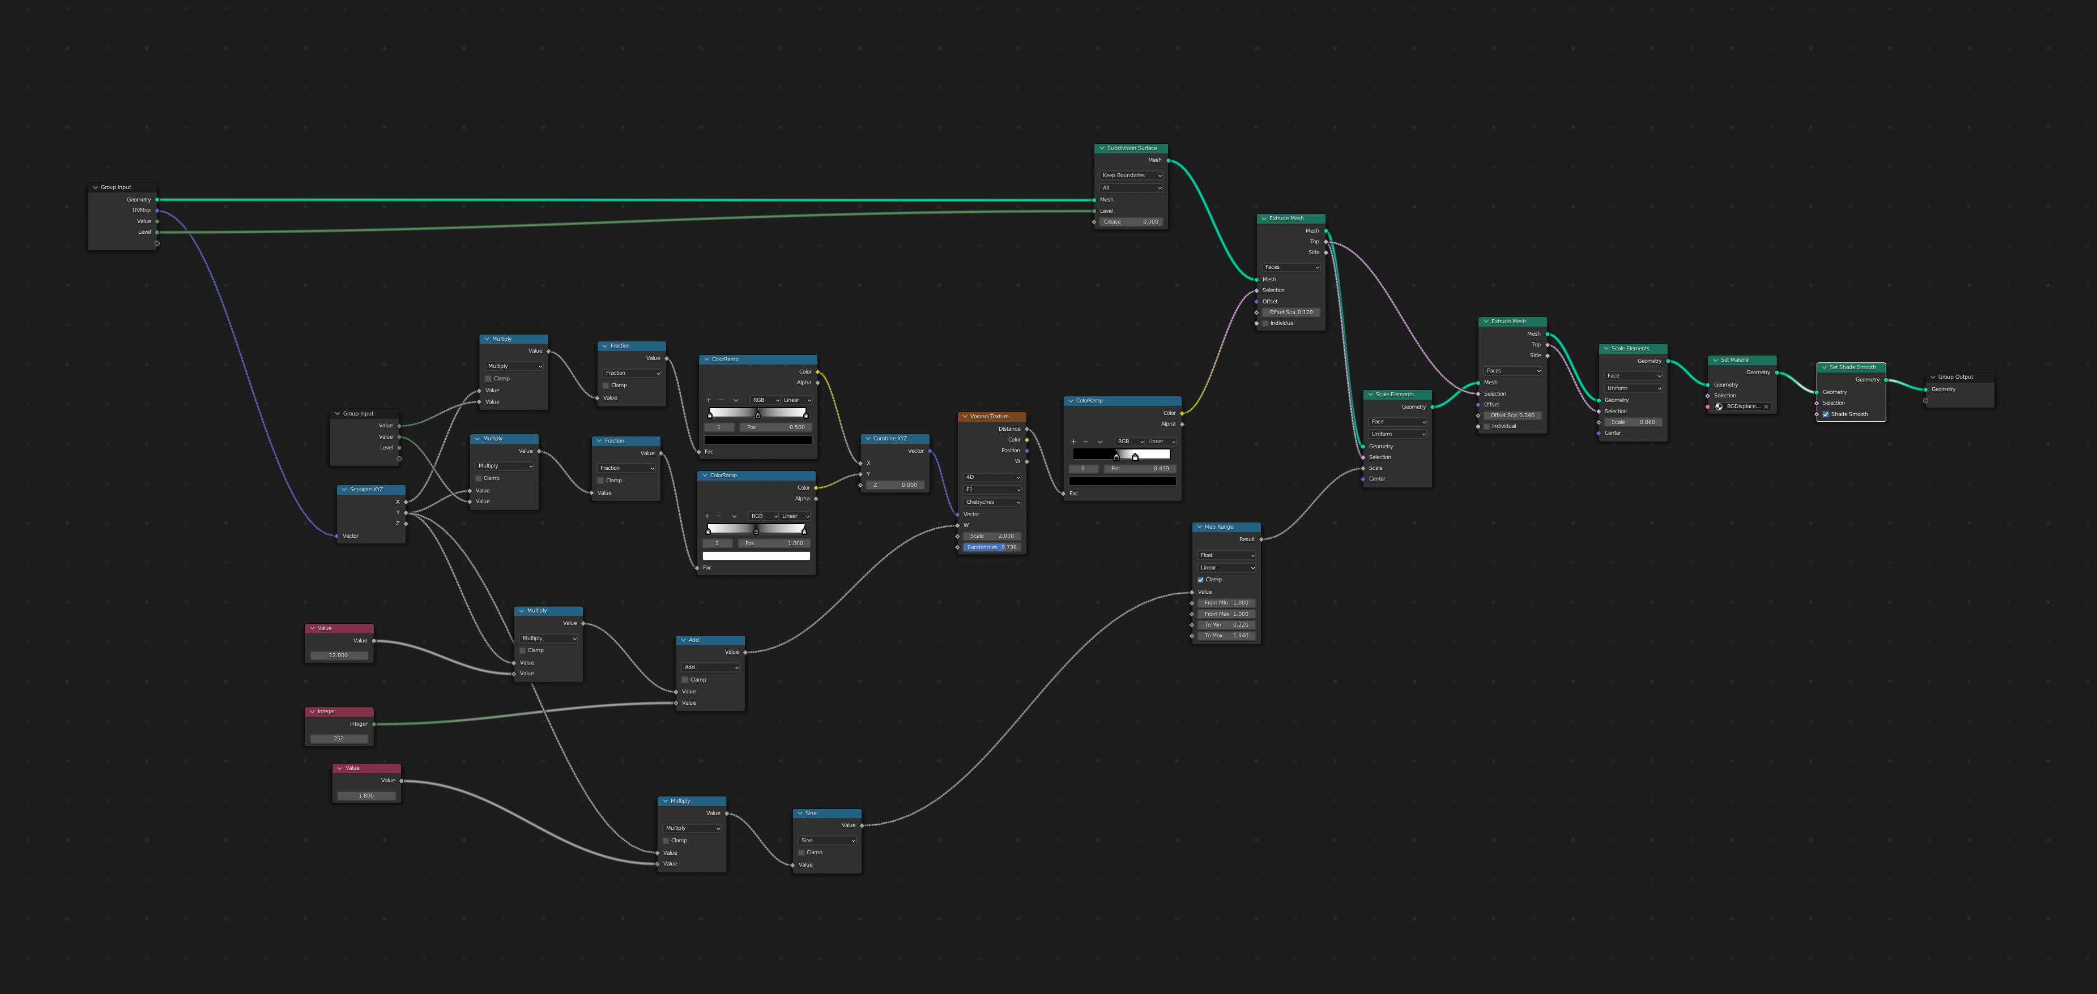Open the 4D dimensions dropdown on Voronoi Texture

point(991,478)
